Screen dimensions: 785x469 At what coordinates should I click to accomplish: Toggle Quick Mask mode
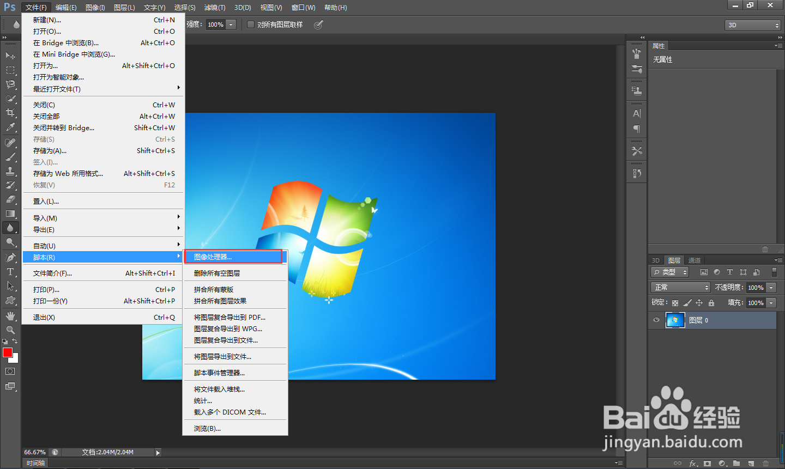(x=10, y=371)
